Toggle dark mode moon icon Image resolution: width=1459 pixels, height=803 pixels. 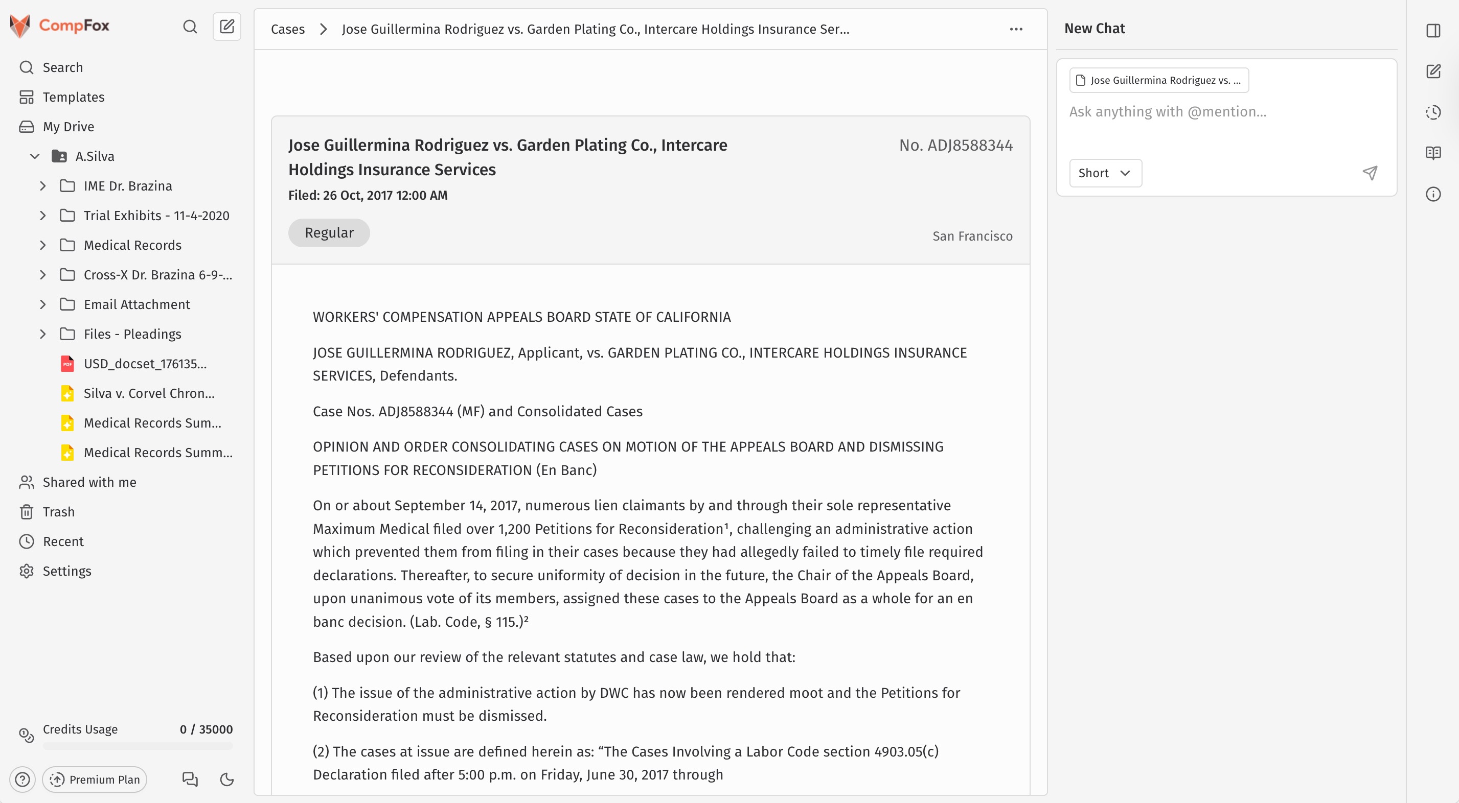click(226, 779)
